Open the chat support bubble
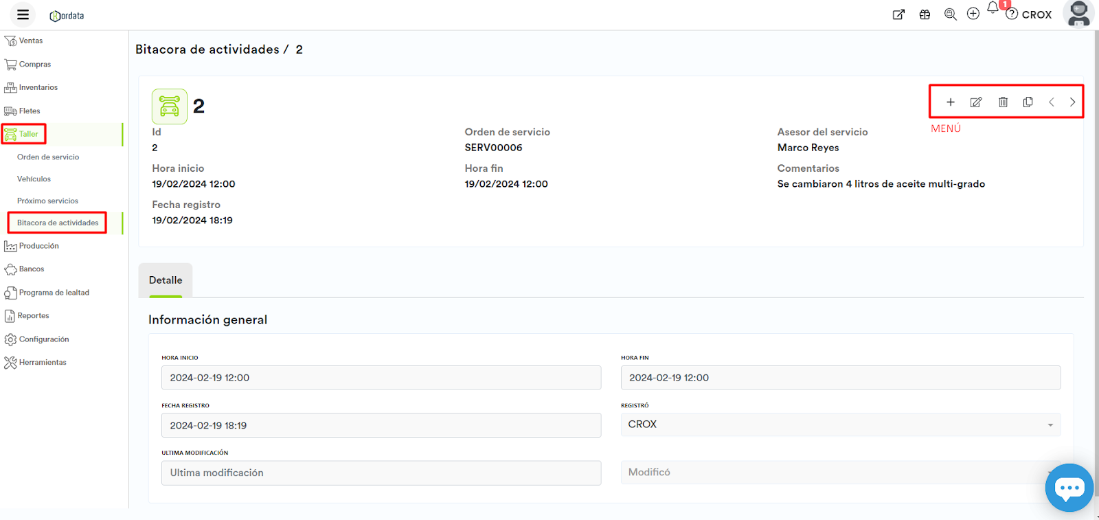This screenshot has width=1099, height=520. click(1069, 488)
